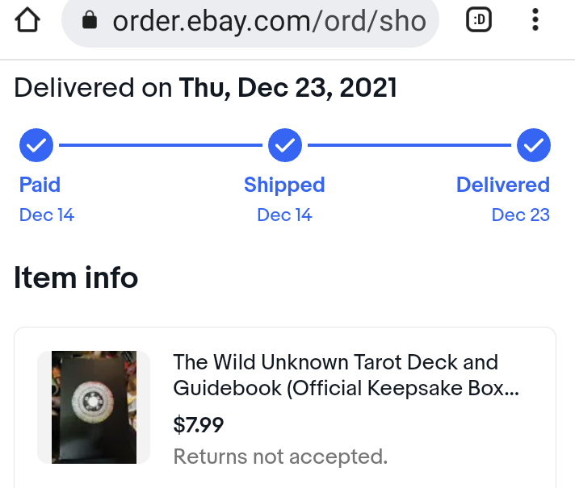Tap the browser home icon
This screenshot has height=488, width=575.
tap(27, 21)
